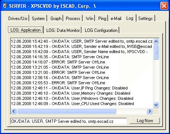Open the Settings tab
The width and height of the screenshot is (170, 134).
[145, 19]
